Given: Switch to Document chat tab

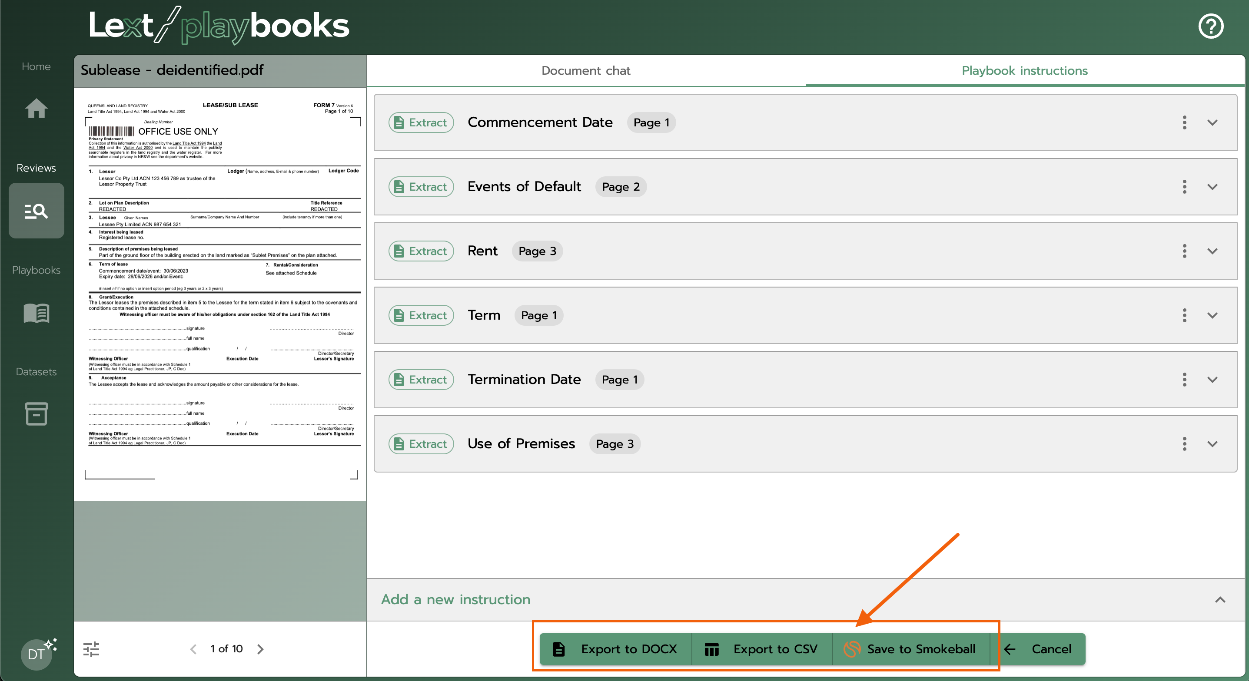Looking at the screenshot, I should [586, 71].
